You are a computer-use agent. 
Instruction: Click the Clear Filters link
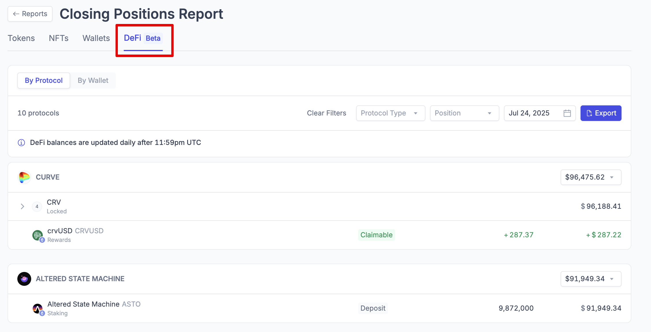(x=326, y=113)
